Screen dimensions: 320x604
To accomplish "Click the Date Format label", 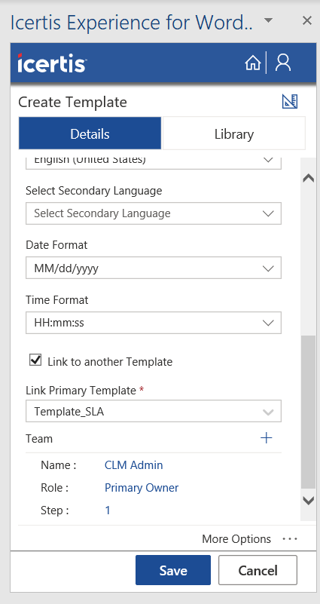I will point(56,245).
